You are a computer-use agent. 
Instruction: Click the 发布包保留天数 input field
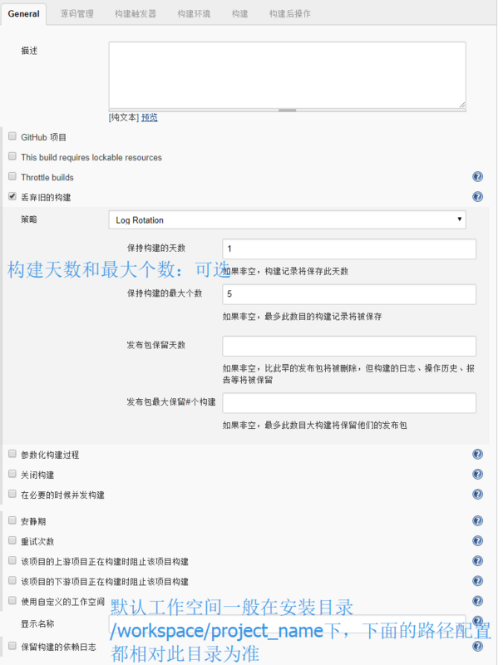(349, 346)
